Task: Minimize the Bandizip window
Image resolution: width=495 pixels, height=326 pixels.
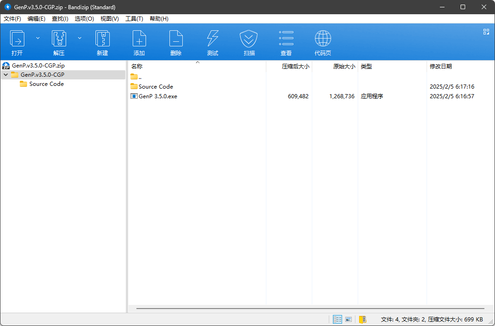Action: tap(442, 7)
